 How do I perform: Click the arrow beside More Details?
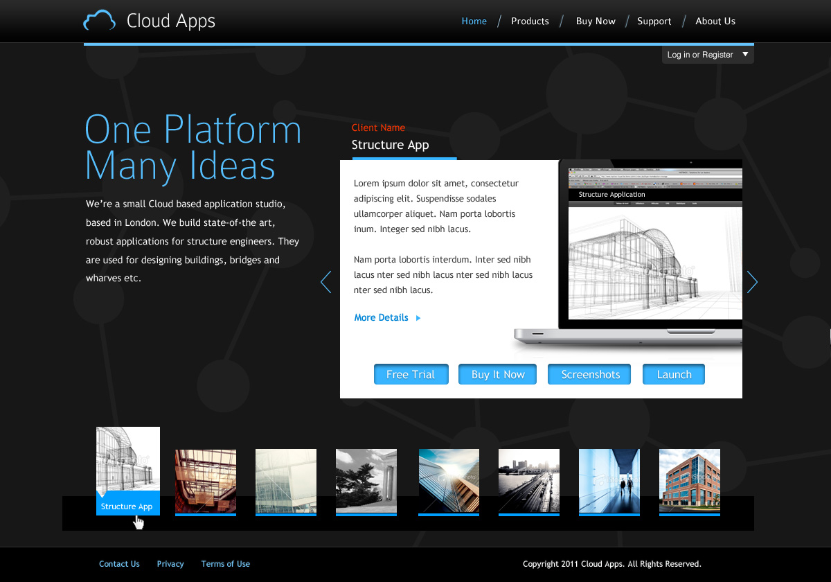418,318
